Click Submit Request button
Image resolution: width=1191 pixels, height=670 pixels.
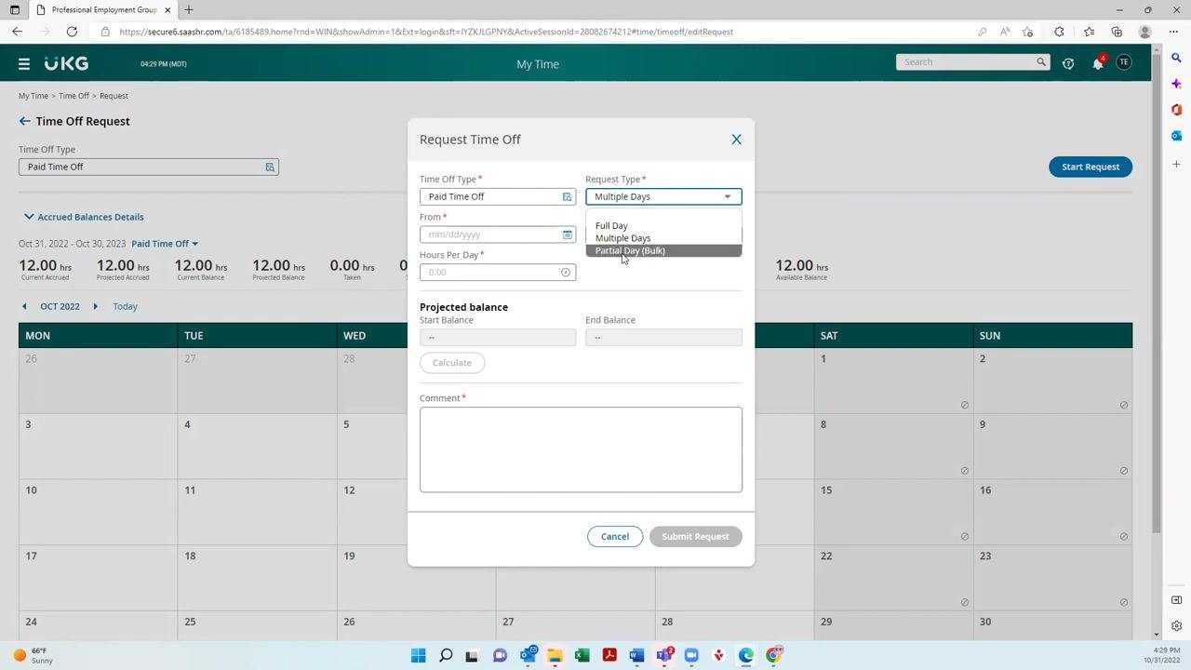click(696, 537)
